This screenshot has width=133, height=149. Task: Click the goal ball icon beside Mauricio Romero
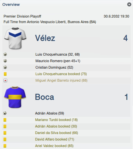[5, 61]
